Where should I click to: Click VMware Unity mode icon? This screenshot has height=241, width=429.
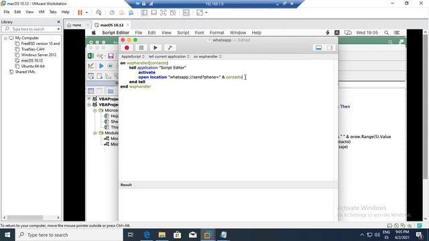click(173, 13)
